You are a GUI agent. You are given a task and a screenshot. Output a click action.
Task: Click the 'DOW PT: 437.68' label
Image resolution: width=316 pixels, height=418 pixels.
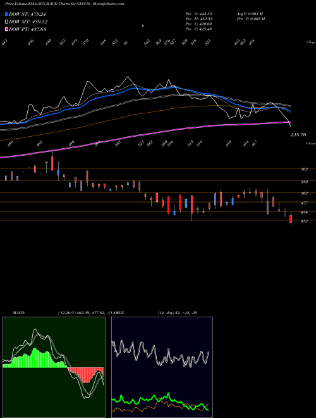27,29
